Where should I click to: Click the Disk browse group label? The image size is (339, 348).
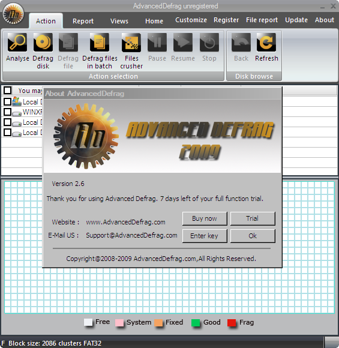click(x=254, y=76)
